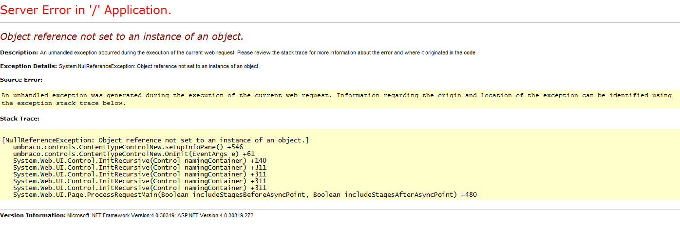
Task: Click the 'Description:' label
Action: click(19, 52)
